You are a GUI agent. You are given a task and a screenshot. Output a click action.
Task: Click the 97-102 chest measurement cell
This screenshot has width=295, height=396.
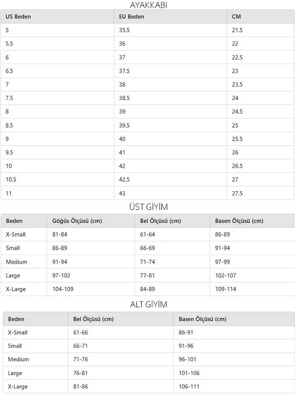[91, 275]
